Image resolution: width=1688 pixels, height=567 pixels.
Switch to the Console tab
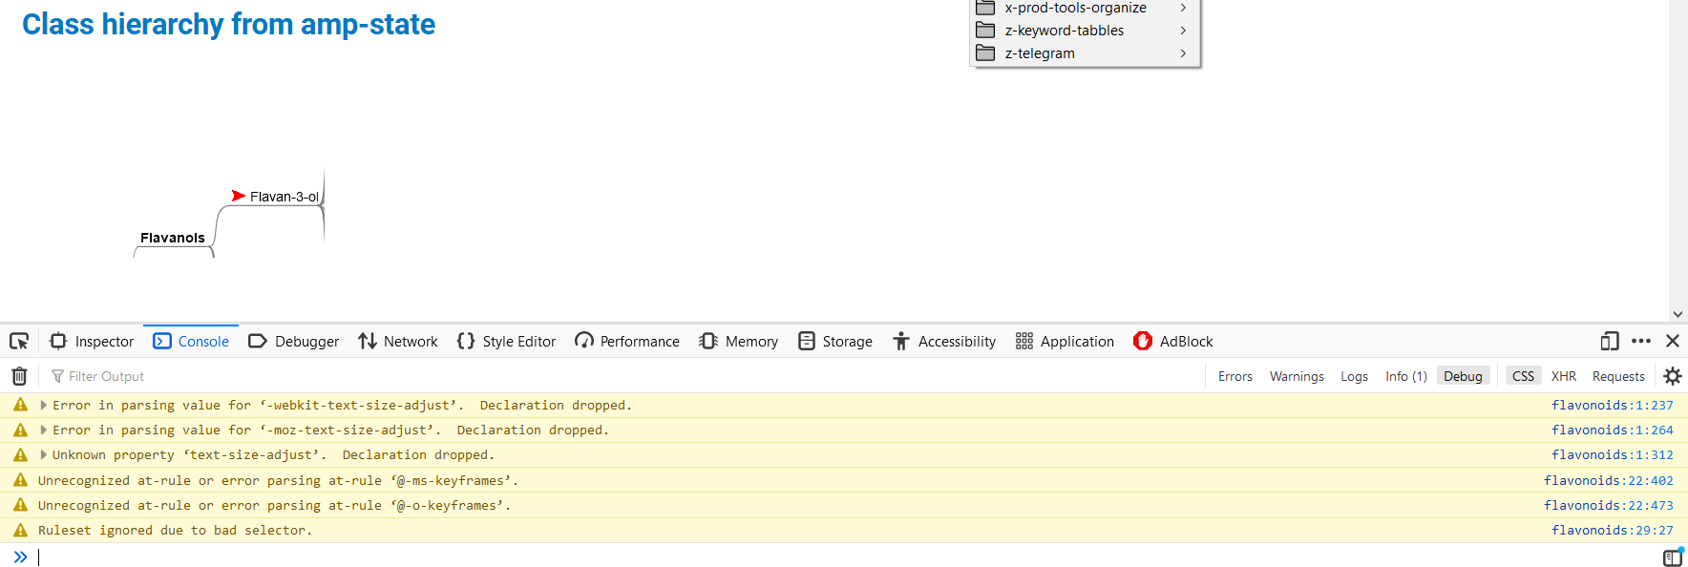click(191, 341)
